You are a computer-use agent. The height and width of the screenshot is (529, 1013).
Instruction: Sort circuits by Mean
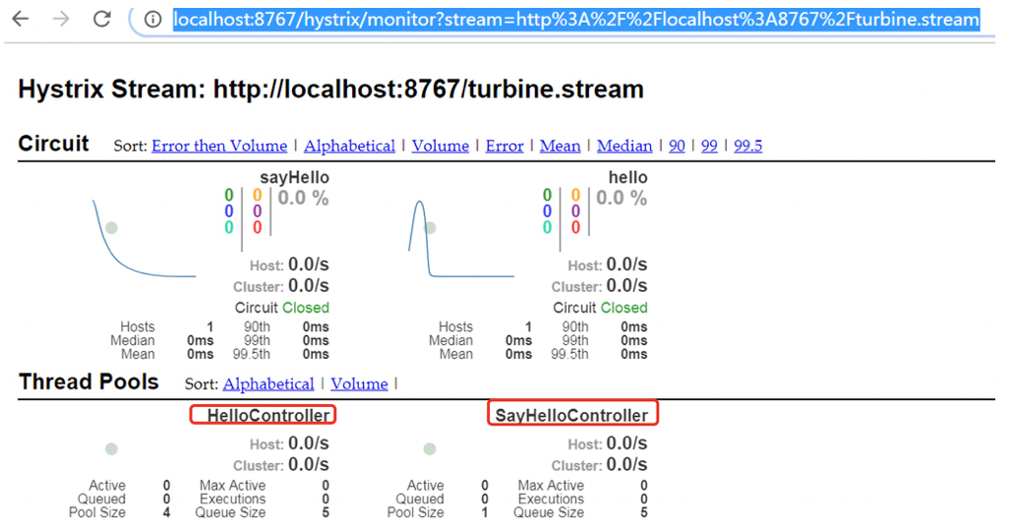tap(560, 146)
